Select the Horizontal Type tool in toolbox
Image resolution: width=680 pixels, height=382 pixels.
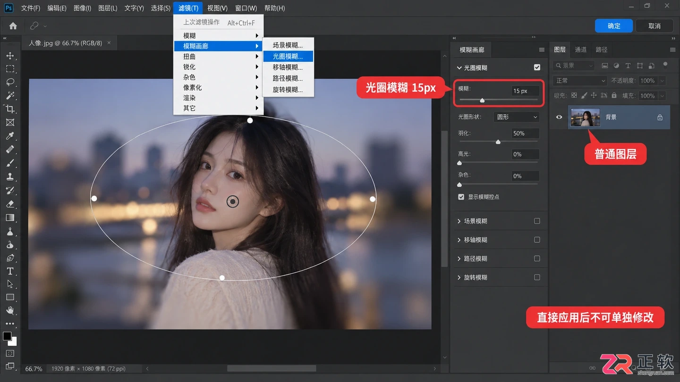10,271
